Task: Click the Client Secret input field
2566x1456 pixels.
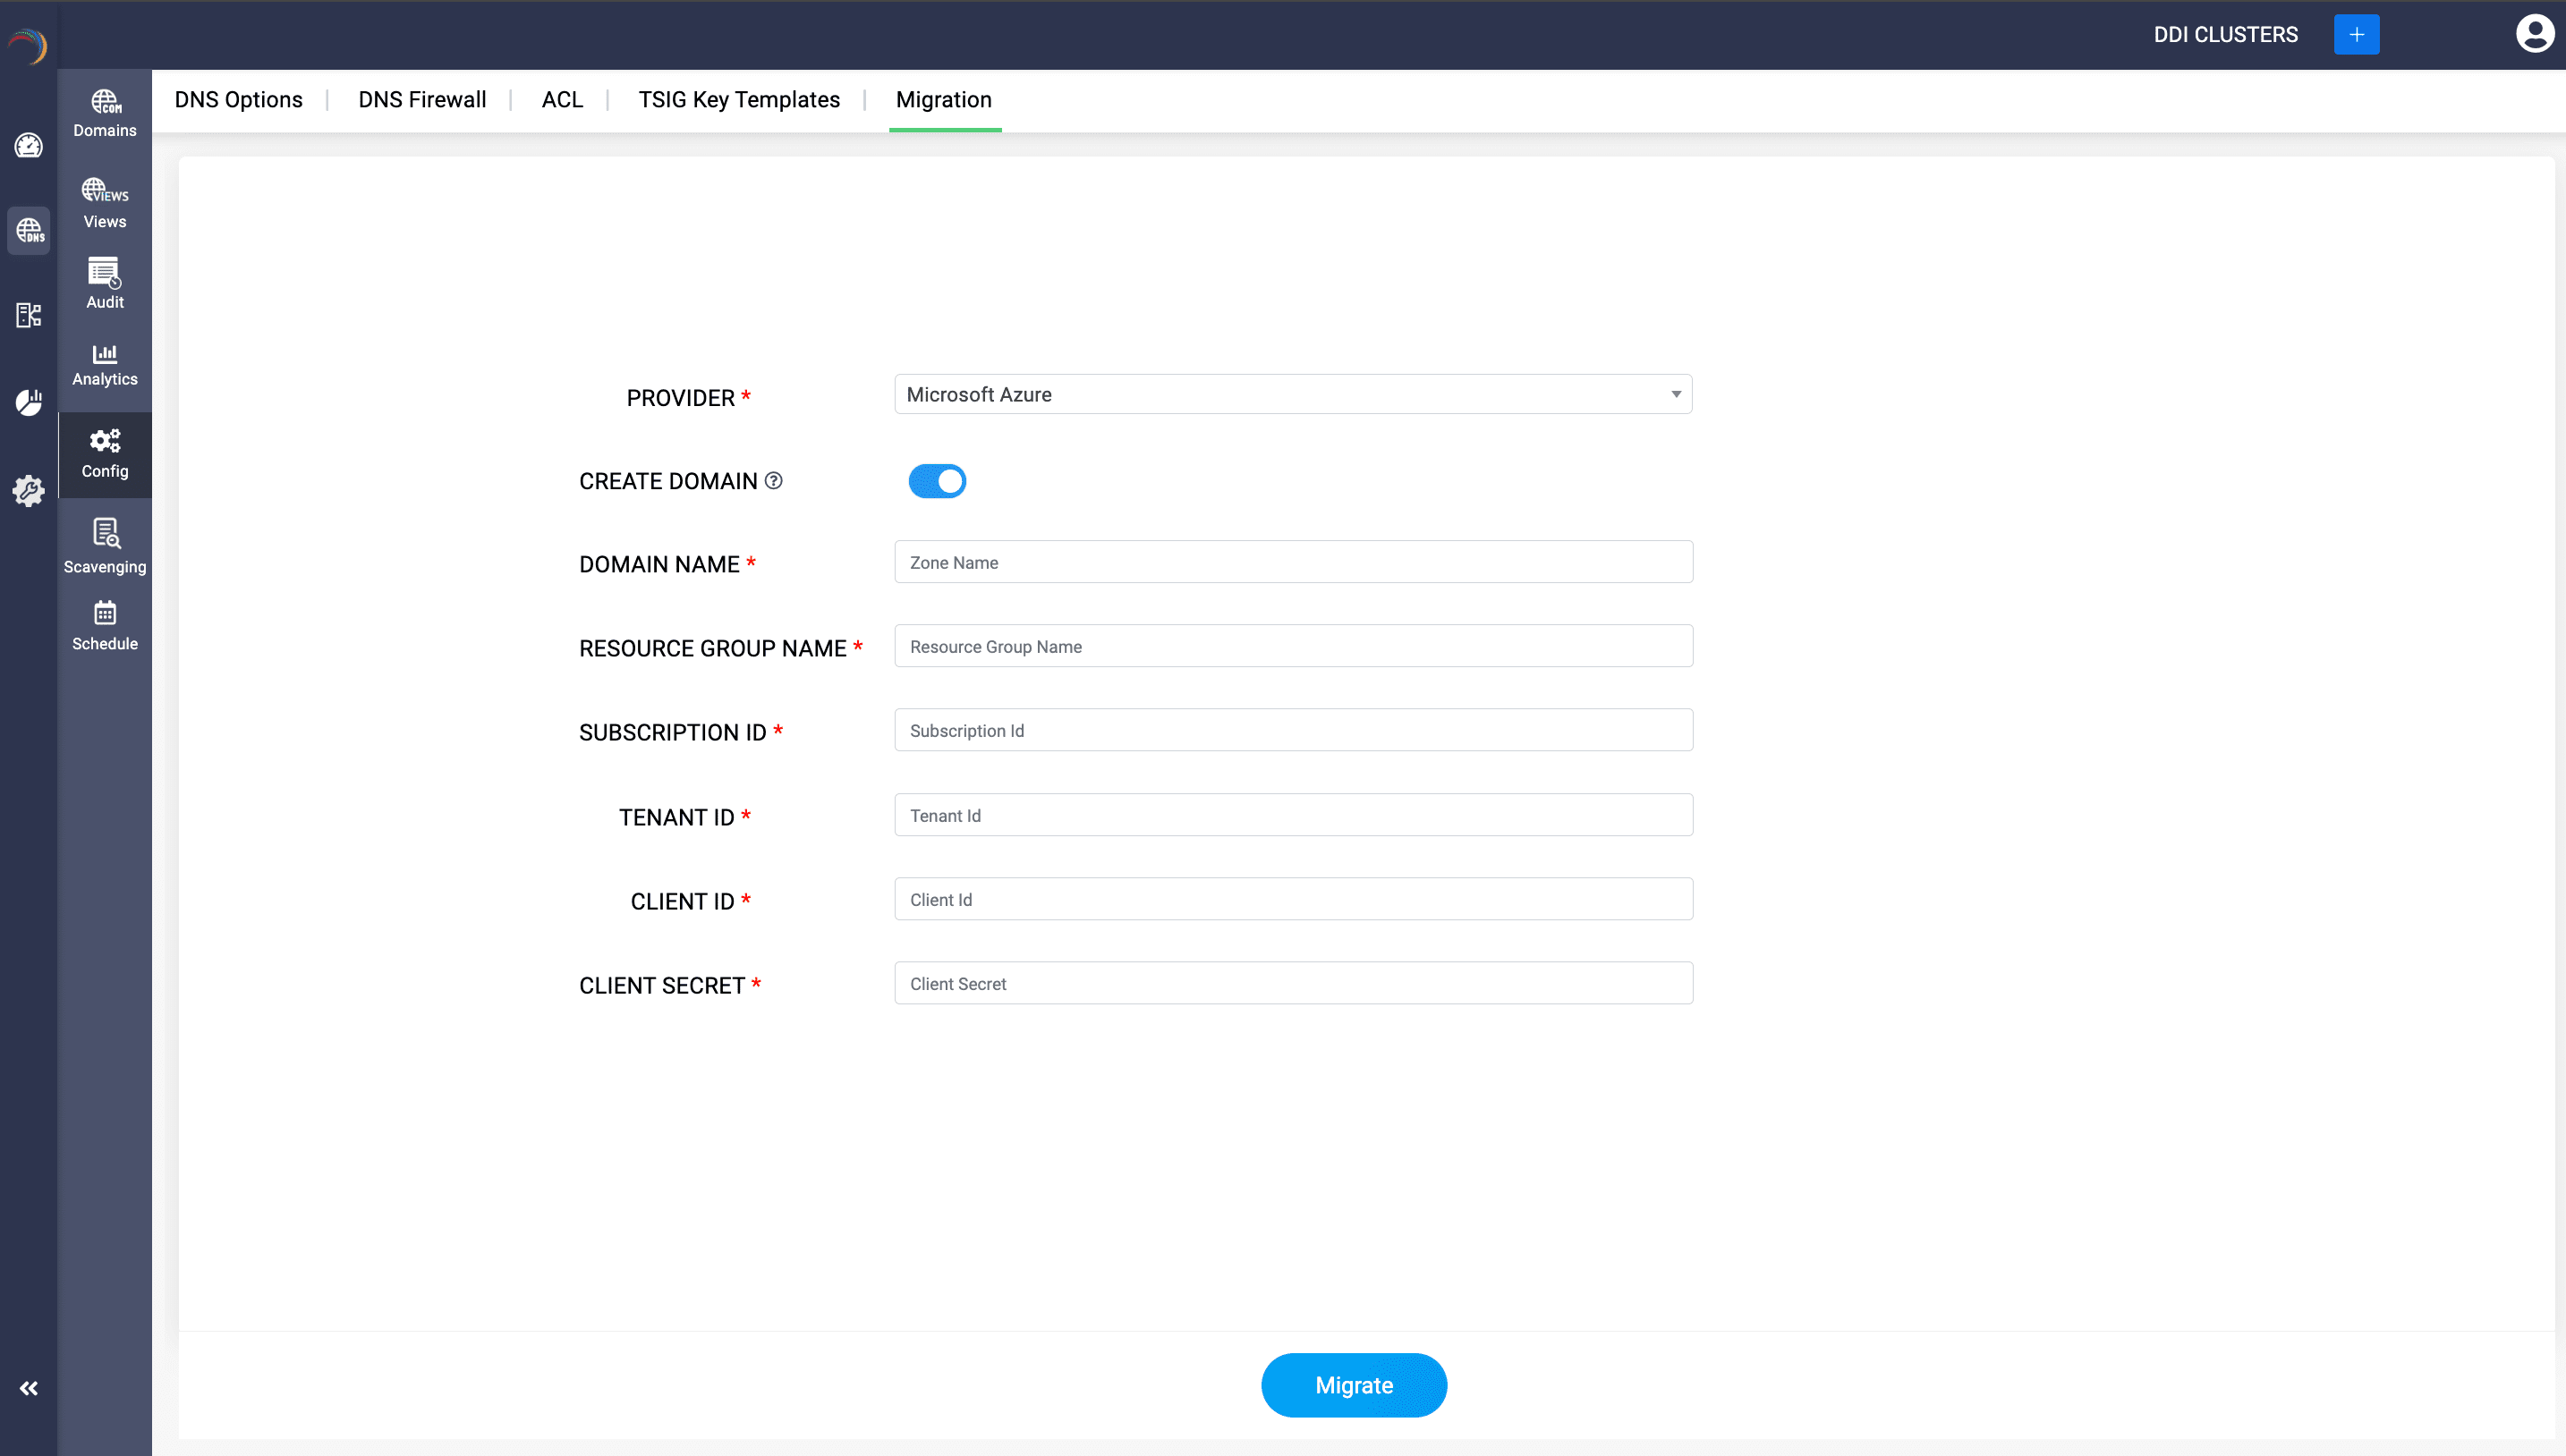Action: (x=1293, y=983)
